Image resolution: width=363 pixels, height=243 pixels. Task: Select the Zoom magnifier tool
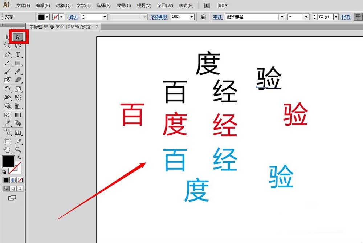click(18, 150)
